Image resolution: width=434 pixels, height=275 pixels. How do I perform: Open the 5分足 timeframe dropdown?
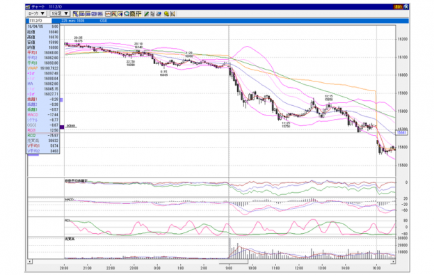pos(60,13)
